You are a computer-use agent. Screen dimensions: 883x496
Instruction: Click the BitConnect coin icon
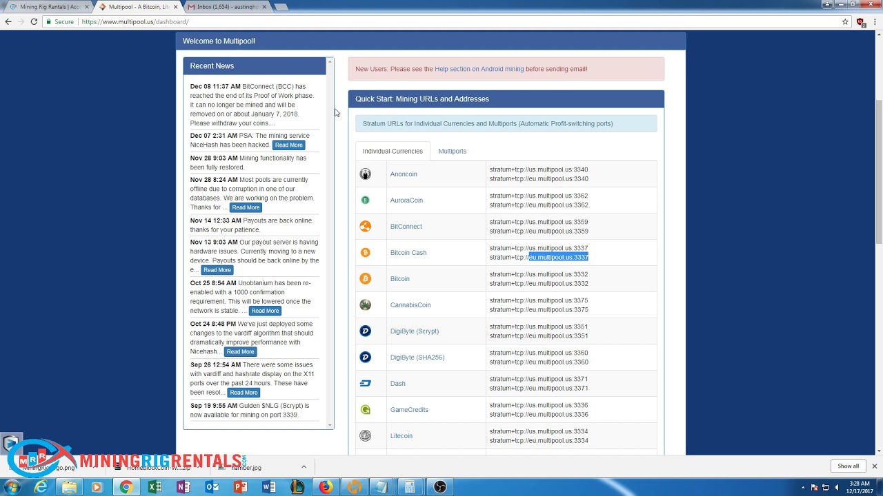(366, 227)
